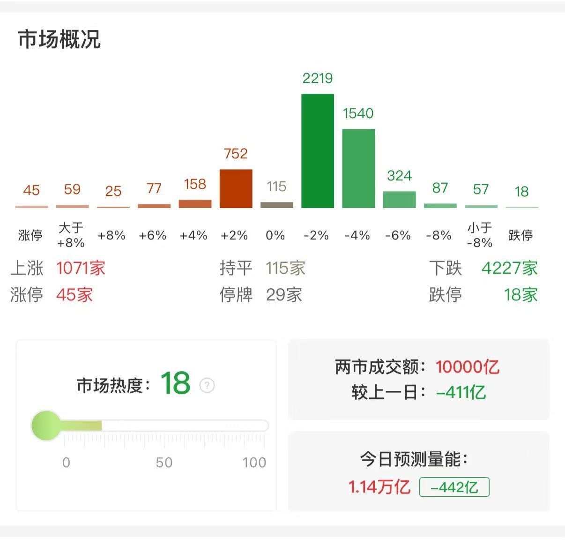The height and width of the screenshot is (553, 565).
Task: Tap the green thermometer bulb
Action: [46, 426]
